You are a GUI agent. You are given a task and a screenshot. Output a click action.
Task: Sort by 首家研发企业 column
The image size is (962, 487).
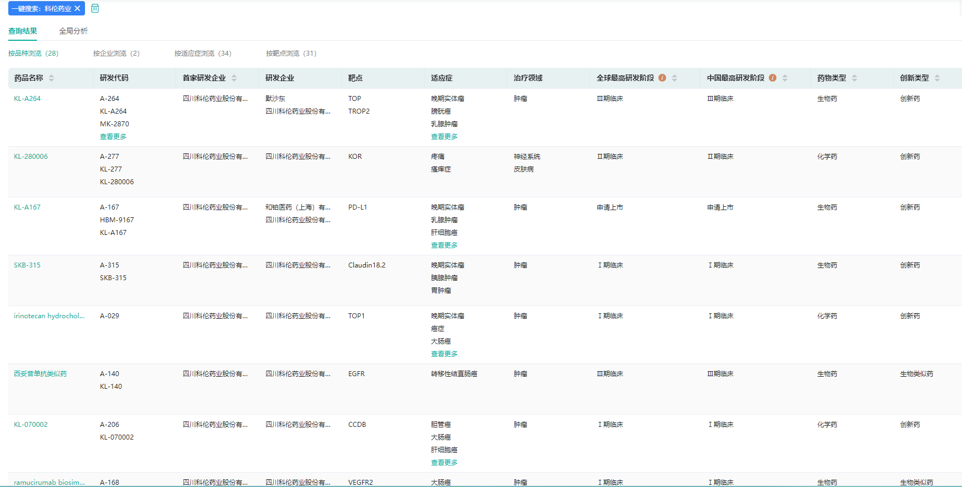pyautogui.click(x=234, y=78)
